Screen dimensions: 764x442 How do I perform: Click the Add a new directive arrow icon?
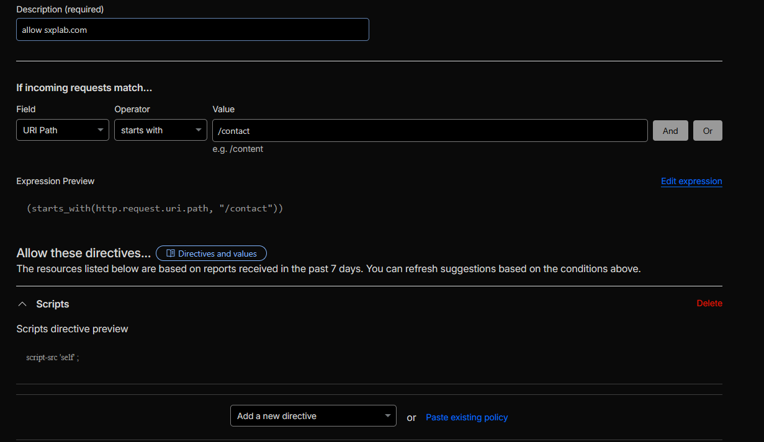tap(387, 415)
